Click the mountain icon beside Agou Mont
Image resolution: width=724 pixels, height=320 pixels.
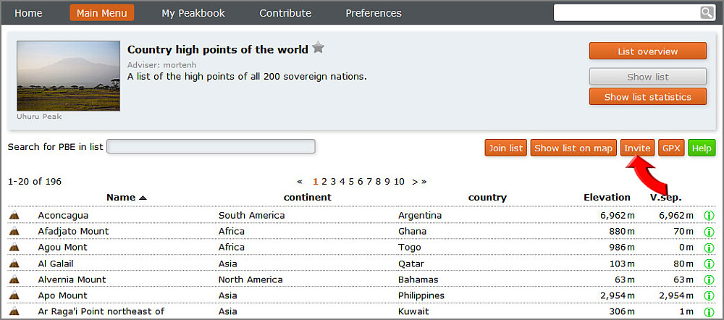(14, 248)
